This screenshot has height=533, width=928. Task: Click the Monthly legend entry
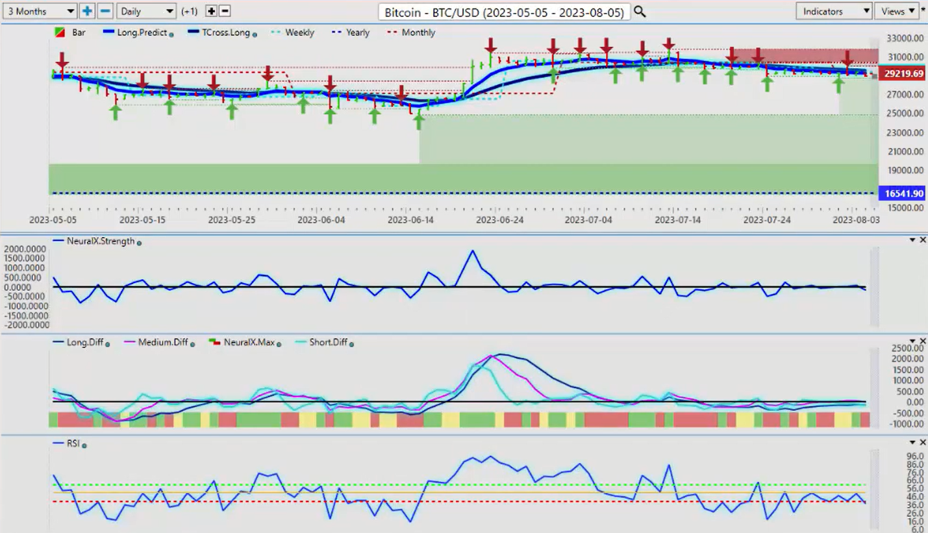(418, 32)
